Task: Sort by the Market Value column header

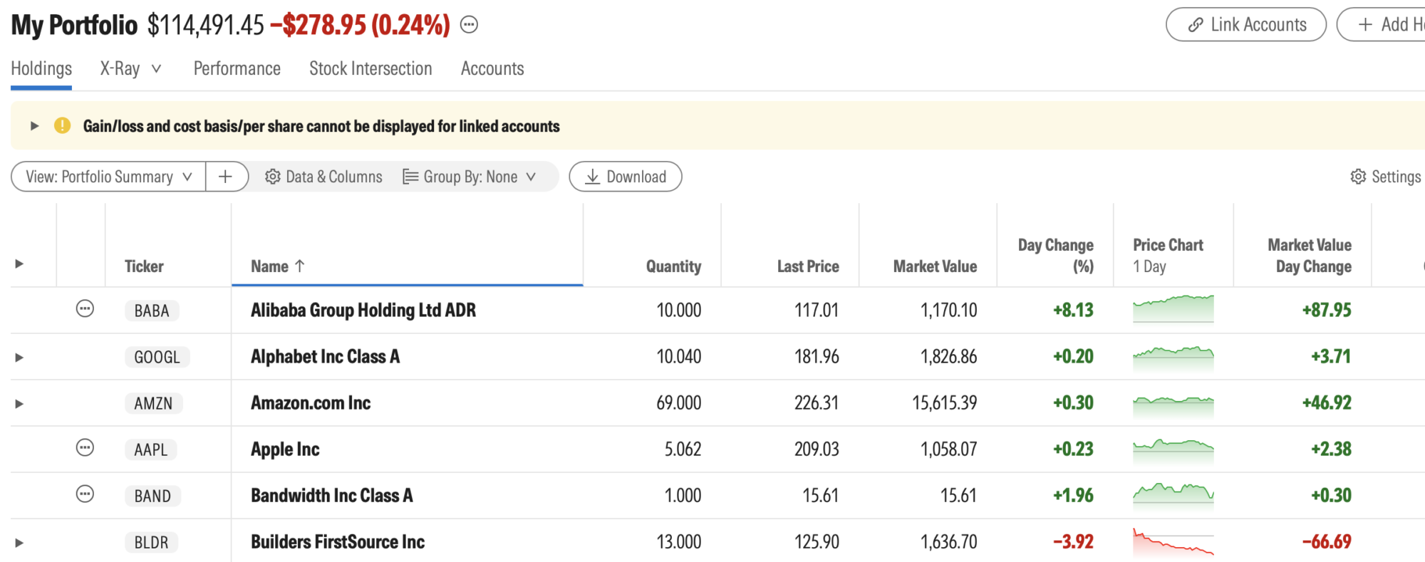Action: [x=935, y=266]
